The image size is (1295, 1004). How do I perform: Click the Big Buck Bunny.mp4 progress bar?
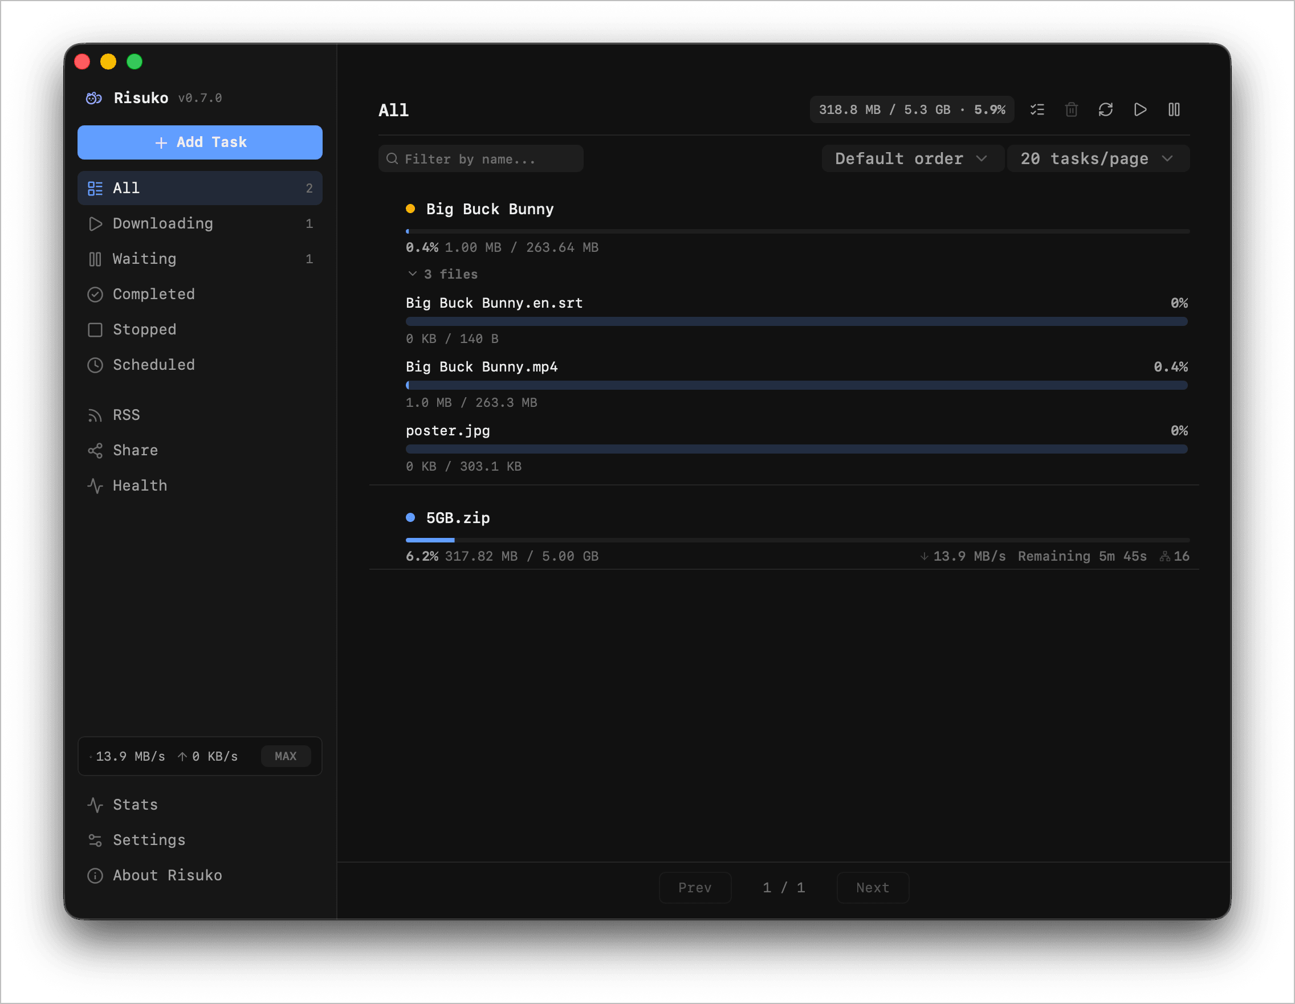pyautogui.click(x=796, y=385)
